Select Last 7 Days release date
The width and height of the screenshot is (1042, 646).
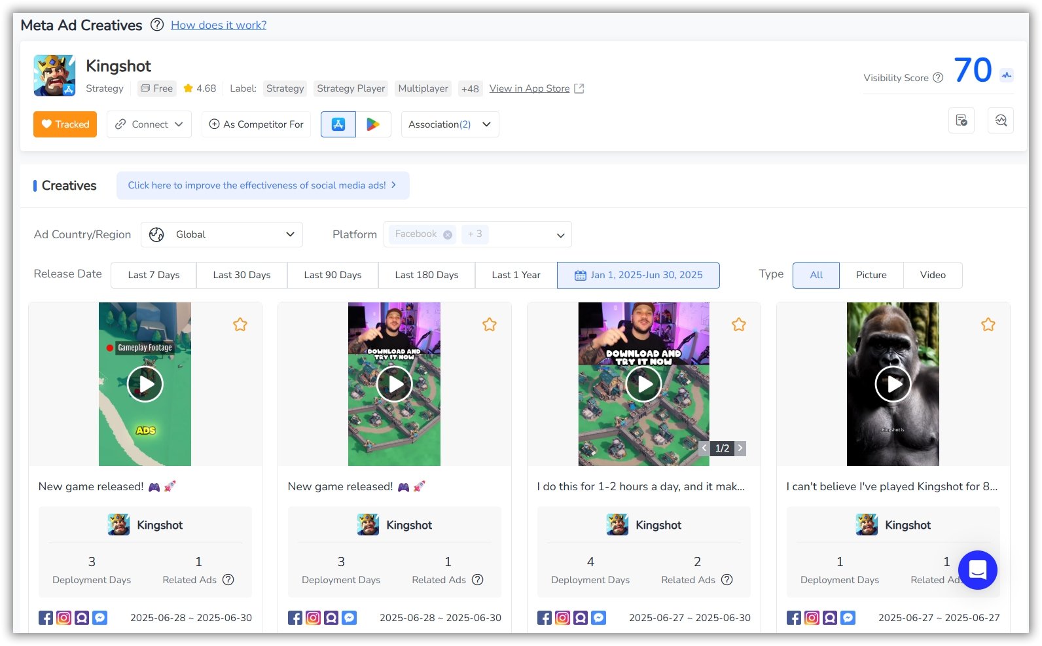(154, 275)
